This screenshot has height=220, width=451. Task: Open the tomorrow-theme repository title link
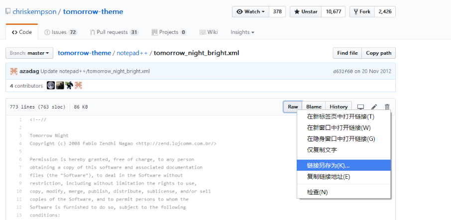coord(93,11)
